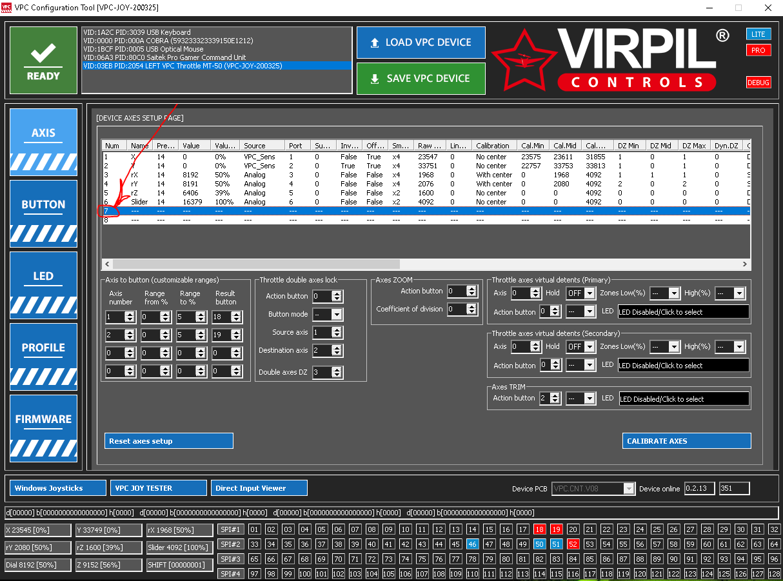
Task: Click the Virpil red star logo
Action: pos(523,61)
